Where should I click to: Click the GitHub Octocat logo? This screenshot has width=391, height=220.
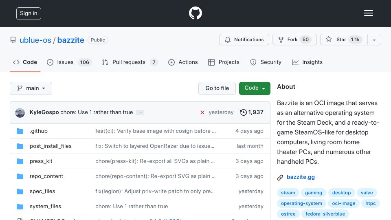pyautogui.click(x=195, y=13)
